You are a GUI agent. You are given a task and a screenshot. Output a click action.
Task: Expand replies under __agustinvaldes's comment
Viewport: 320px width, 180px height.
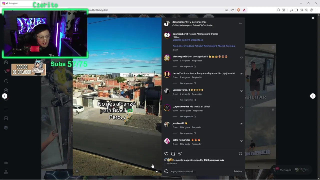(x=188, y=116)
